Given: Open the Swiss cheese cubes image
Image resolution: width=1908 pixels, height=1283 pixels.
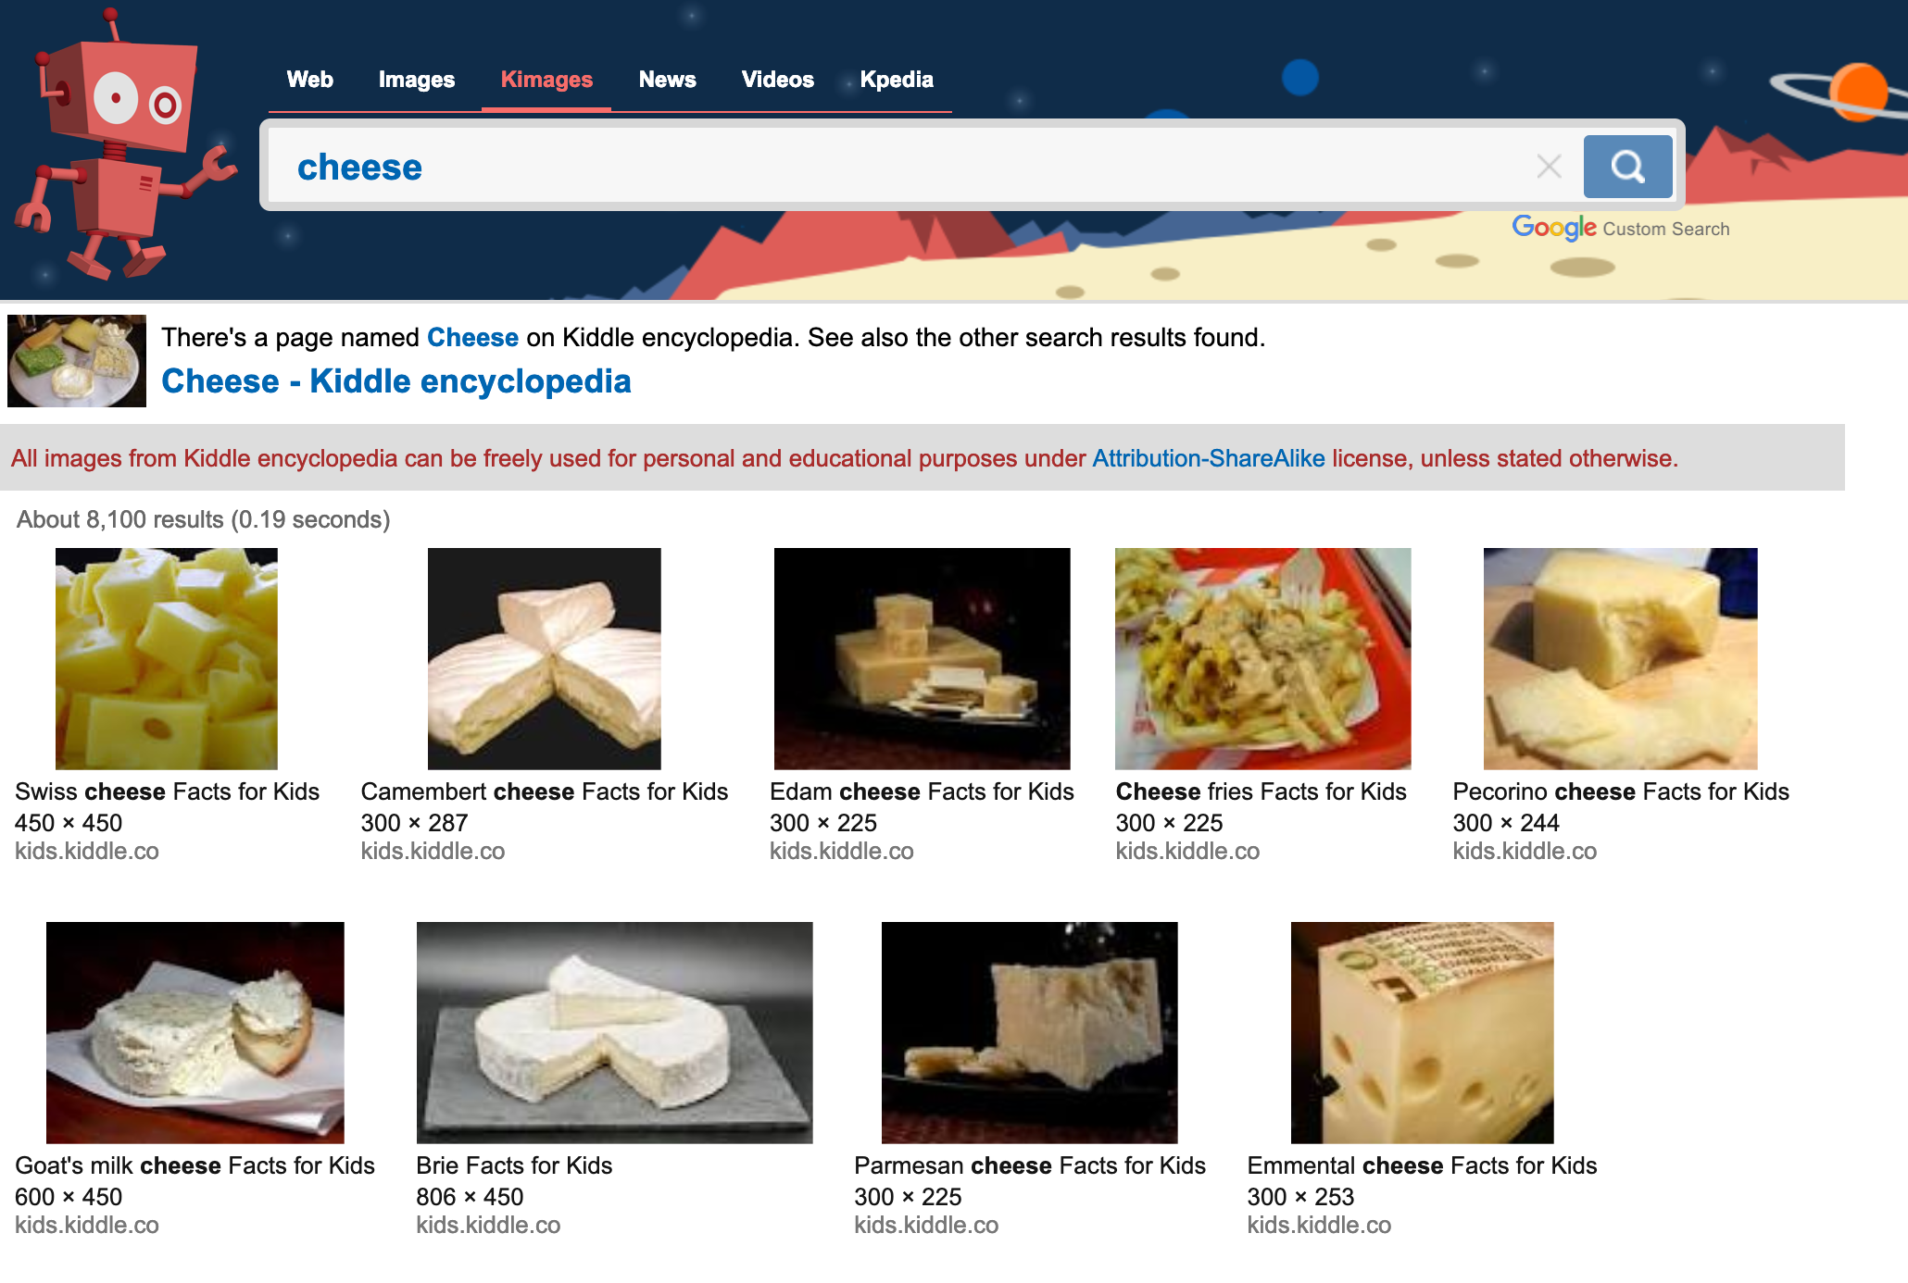Looking at the screenshot, I should (x=167, y=658).
